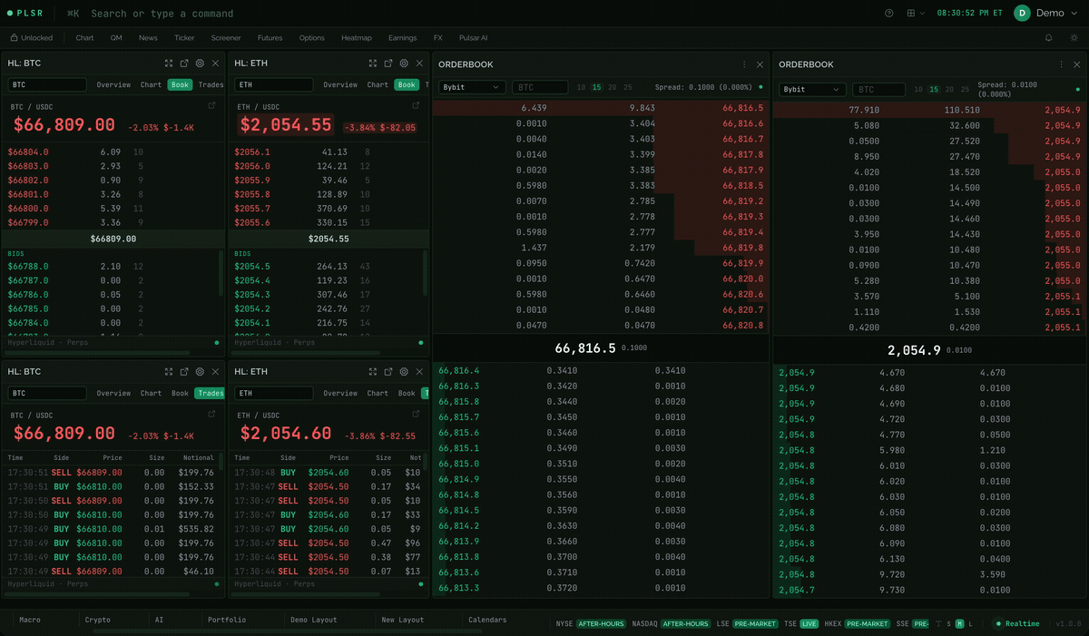
Task: Pop out the lower HL: BTC trades panel
Action: click(184, 372)
